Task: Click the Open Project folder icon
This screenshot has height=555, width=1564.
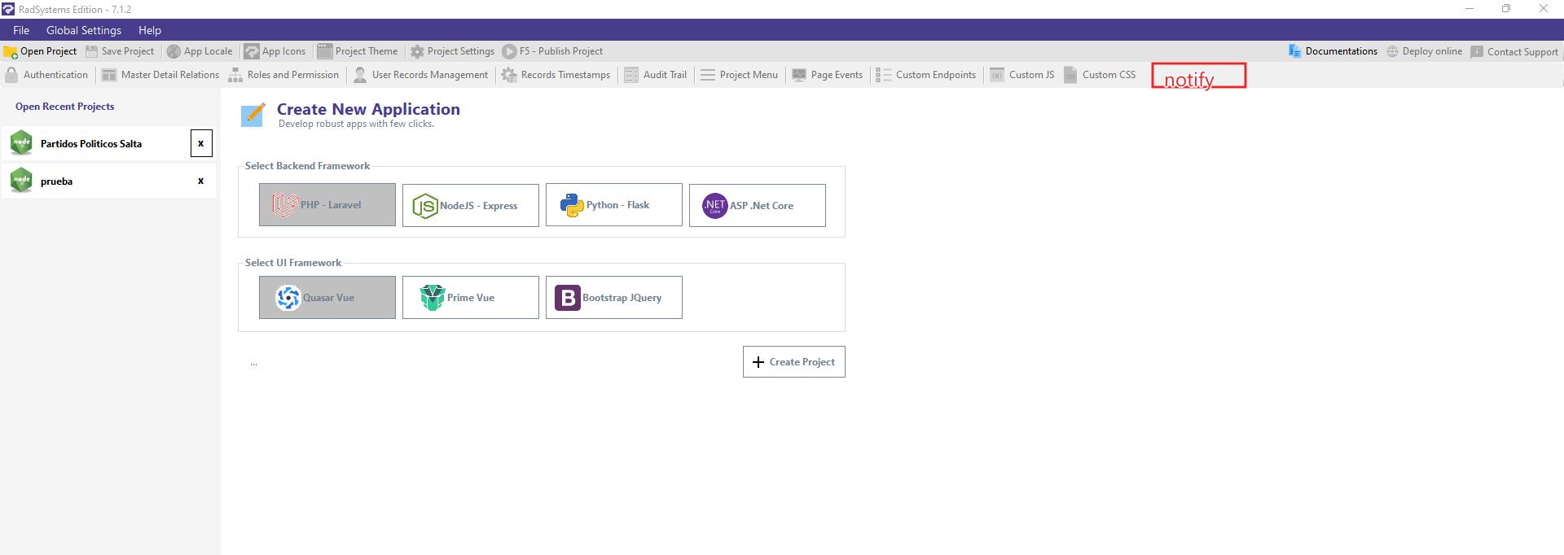Action: 11,51
